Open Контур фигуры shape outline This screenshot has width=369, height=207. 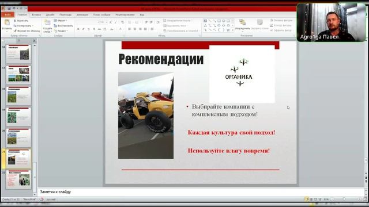pos(281,25)
